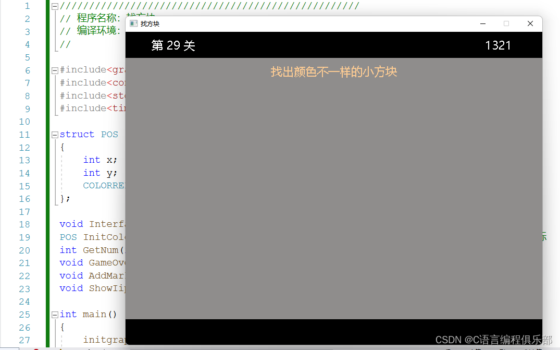Image resolution: width=560 pixels, height=350 pixels.
Task: Click line number 25 in the editor gutter
Action: tap(24, 315)
